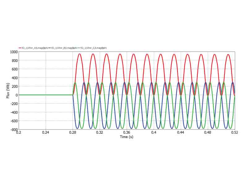The height and width of the screenshot is (189, 245).
Task: Click the Flux (Wb) y-axis title
Action: tap(8, 90)
